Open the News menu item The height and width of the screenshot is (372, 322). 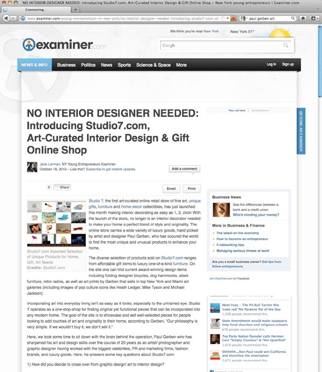point(107,65)
